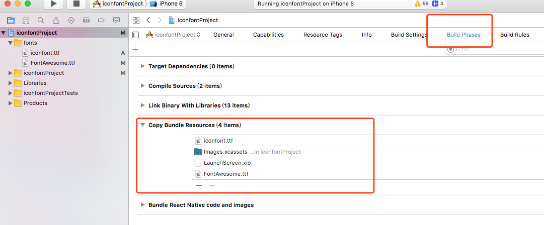
Task: Click the Run (play) button
Action: [53, 4]
